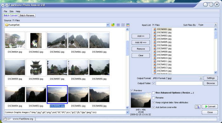Image resolution: width=222 pixels, height=123 pixels.
Task: Click file icon next to DSCN4810.jpg
Action: click(155, 58)
